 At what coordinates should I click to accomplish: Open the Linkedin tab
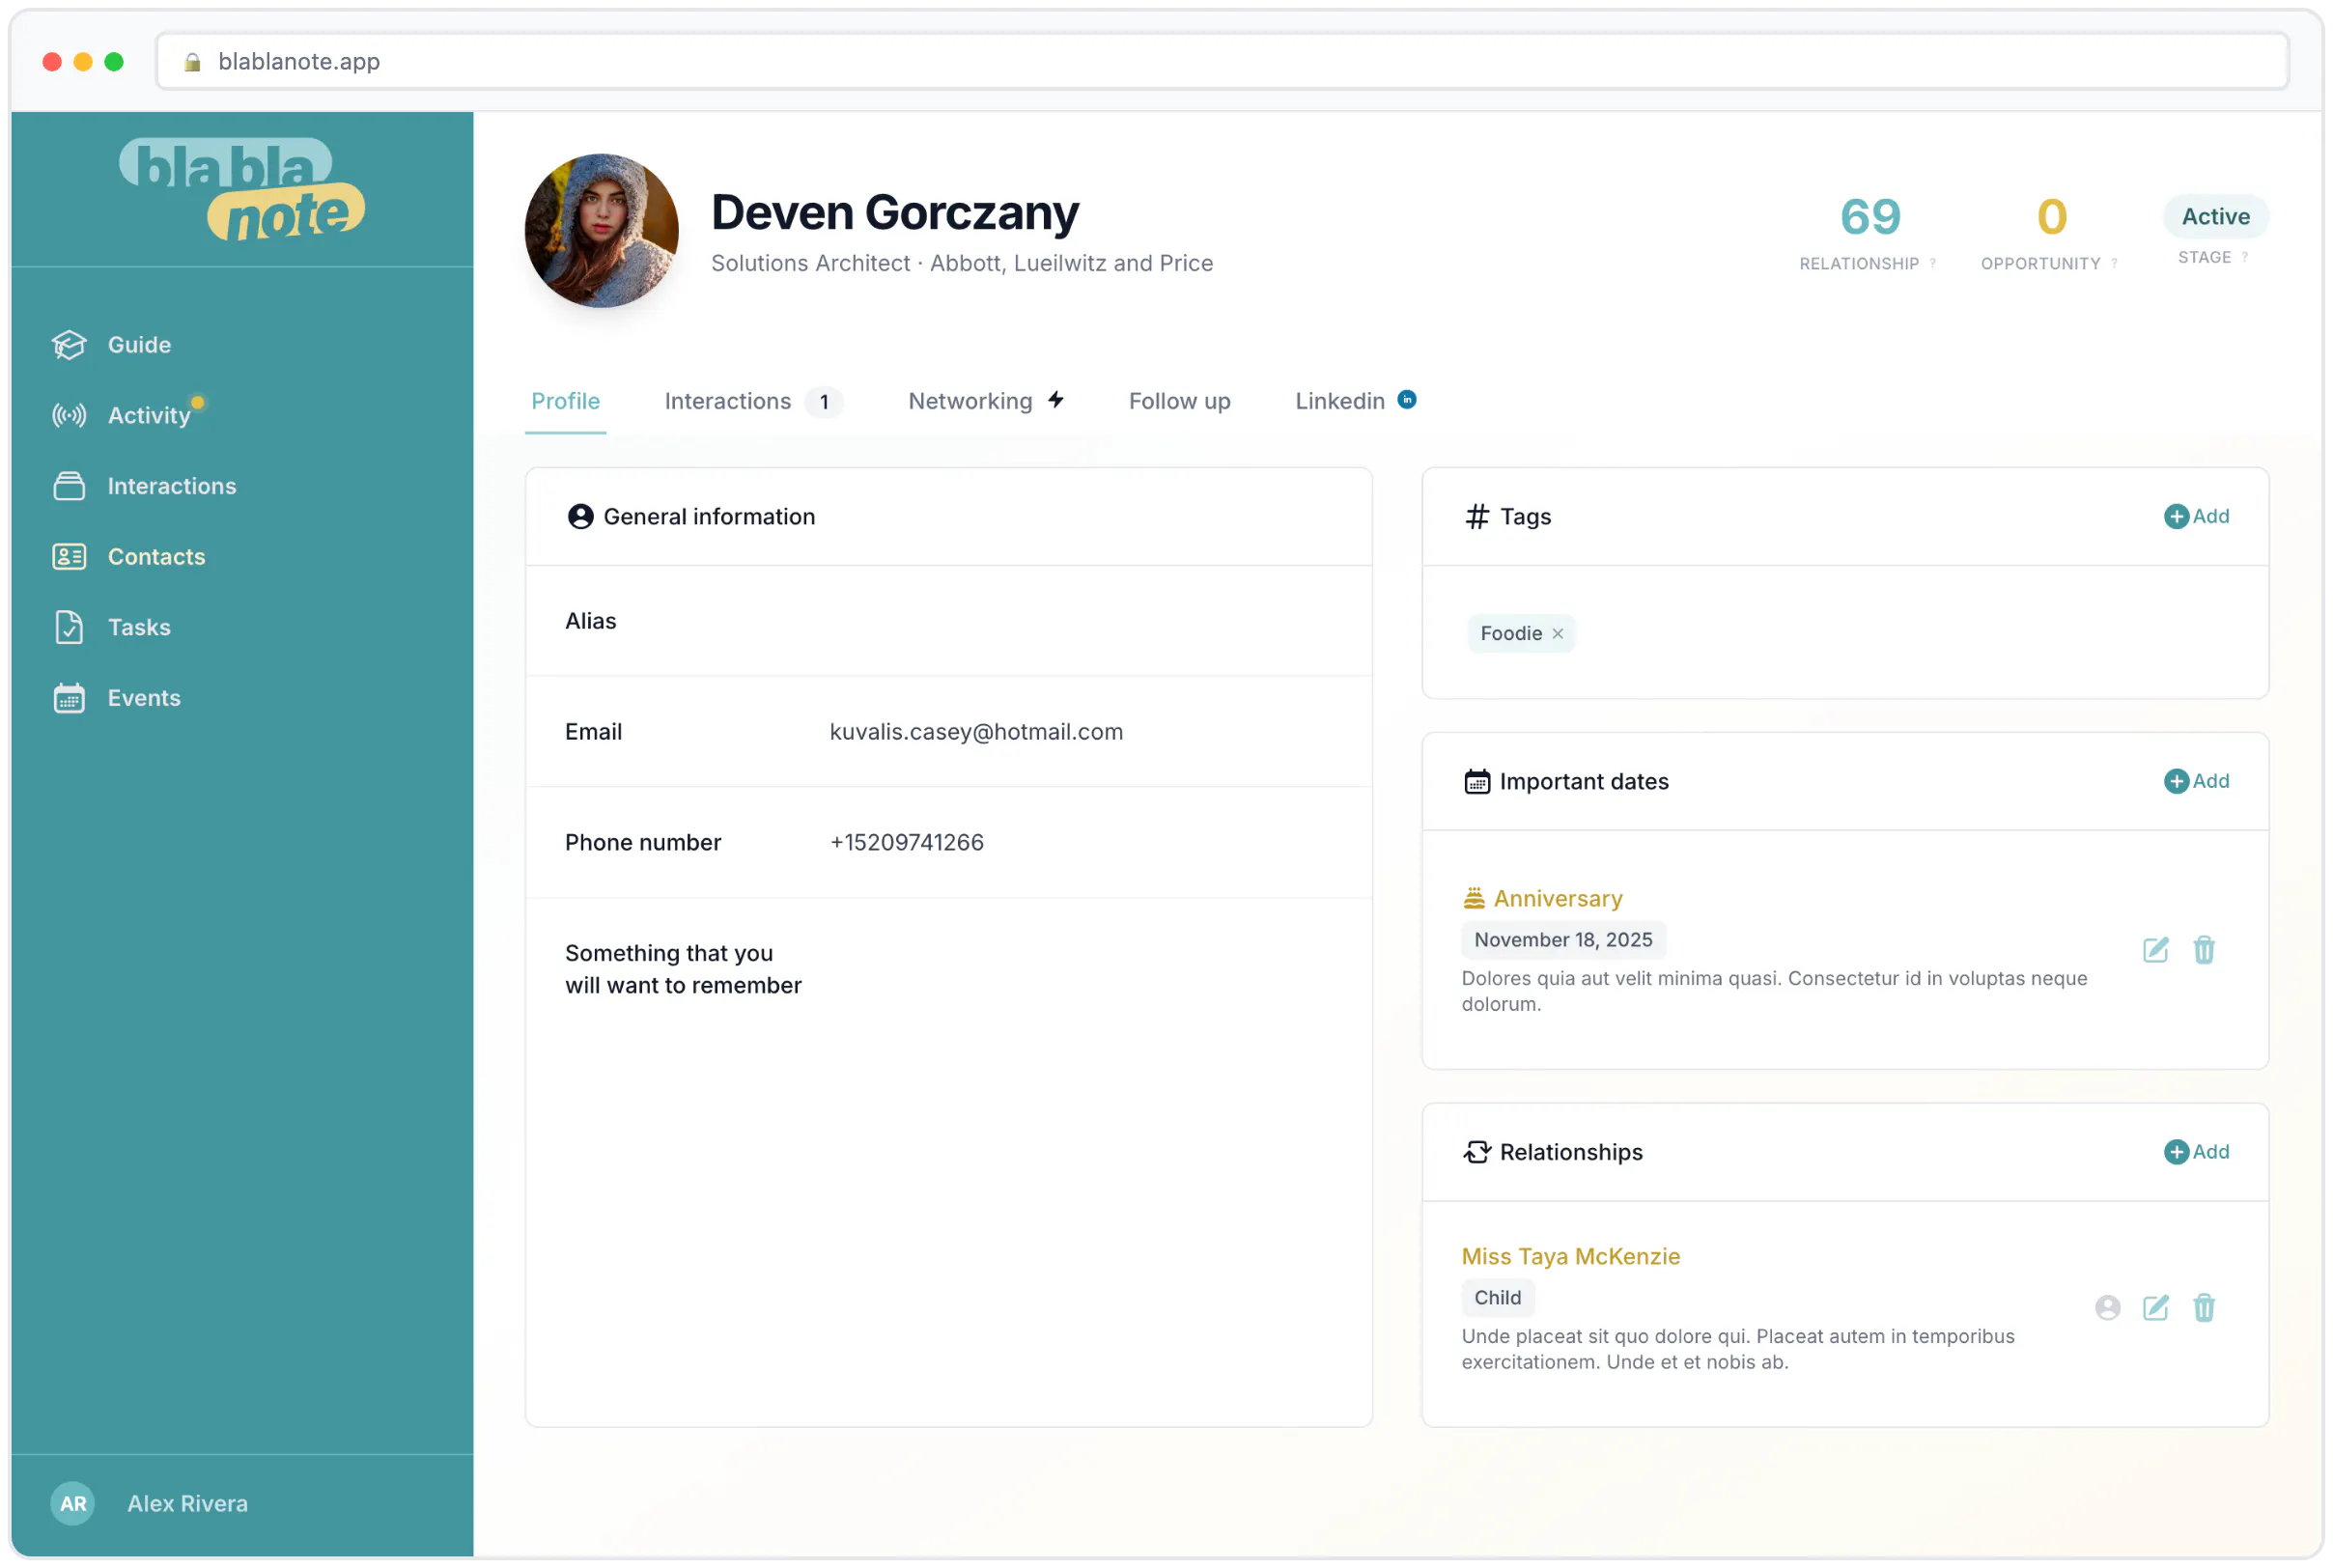pyautogui.click(x=1355, y=401)
